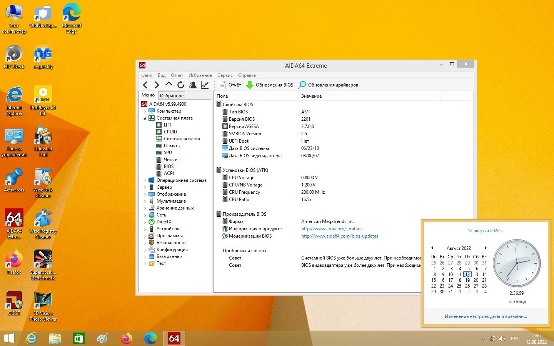Open driver updates search in toolbar
The image size is (554, 346).
(x=328, y=85)
